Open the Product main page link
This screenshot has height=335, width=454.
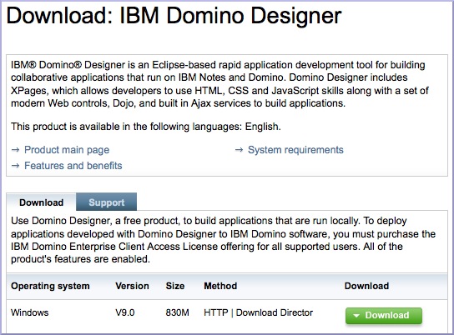67,150
